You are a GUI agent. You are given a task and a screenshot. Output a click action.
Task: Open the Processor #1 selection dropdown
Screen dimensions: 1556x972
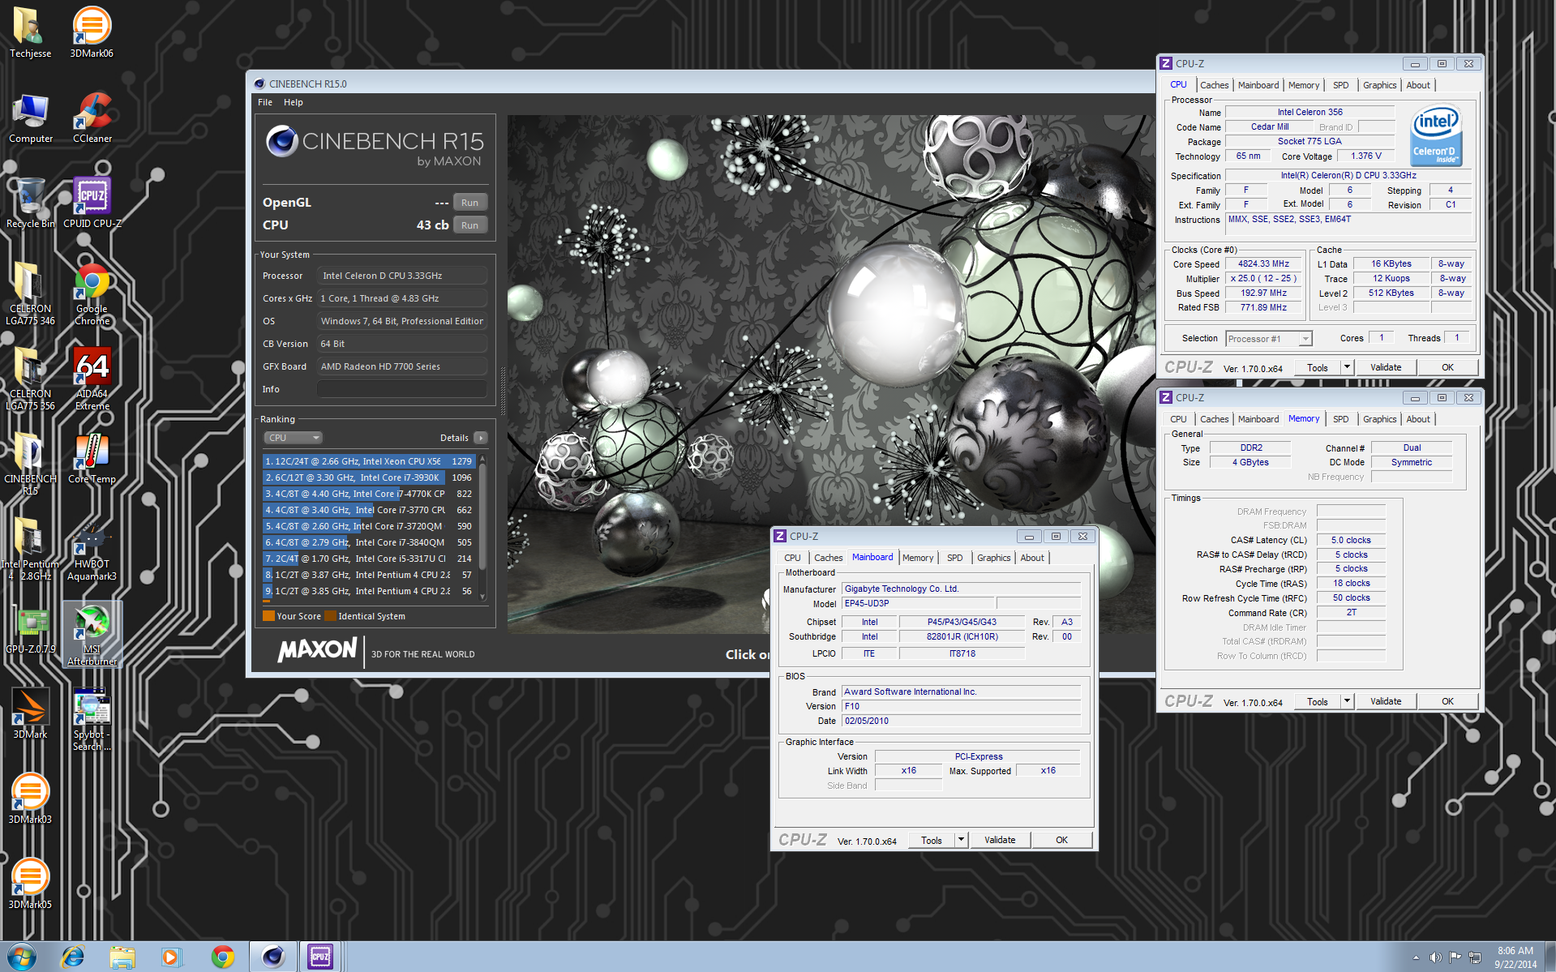click(x=1268, y=339)
